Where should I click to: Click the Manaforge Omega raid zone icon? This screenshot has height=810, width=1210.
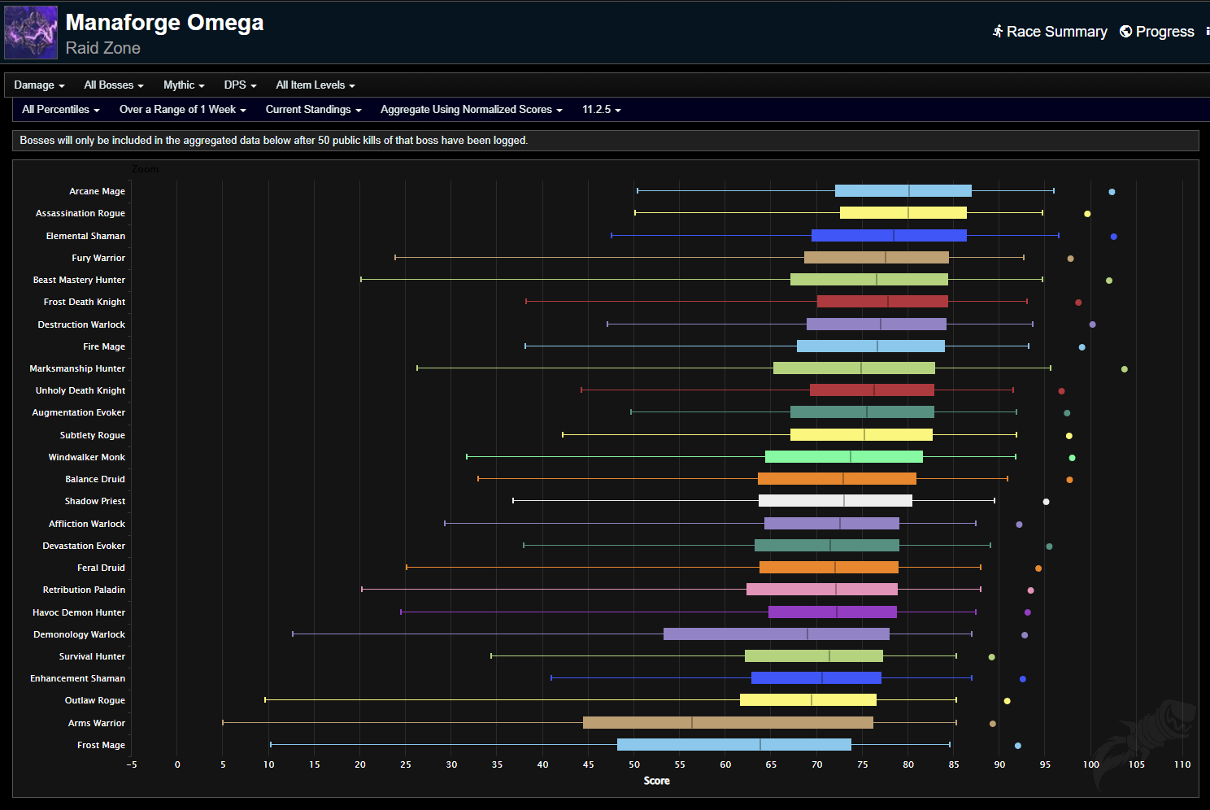(x=31, y=33)
